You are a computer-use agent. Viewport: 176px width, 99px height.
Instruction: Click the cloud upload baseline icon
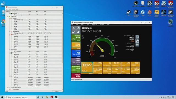pos(73,32)
